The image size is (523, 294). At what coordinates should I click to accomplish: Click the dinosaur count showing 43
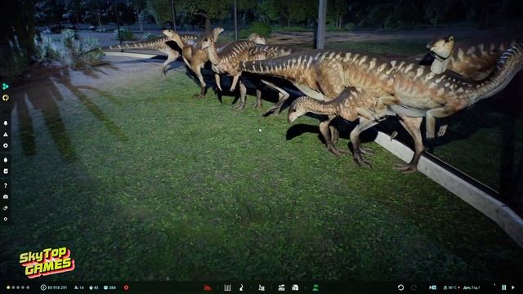click(94, 287)
